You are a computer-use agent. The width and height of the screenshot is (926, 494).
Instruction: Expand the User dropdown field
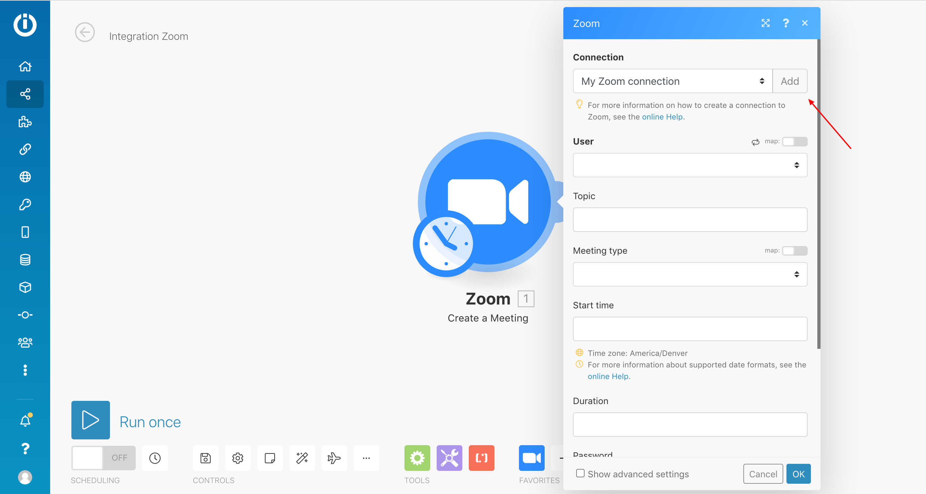click(689, 165)
